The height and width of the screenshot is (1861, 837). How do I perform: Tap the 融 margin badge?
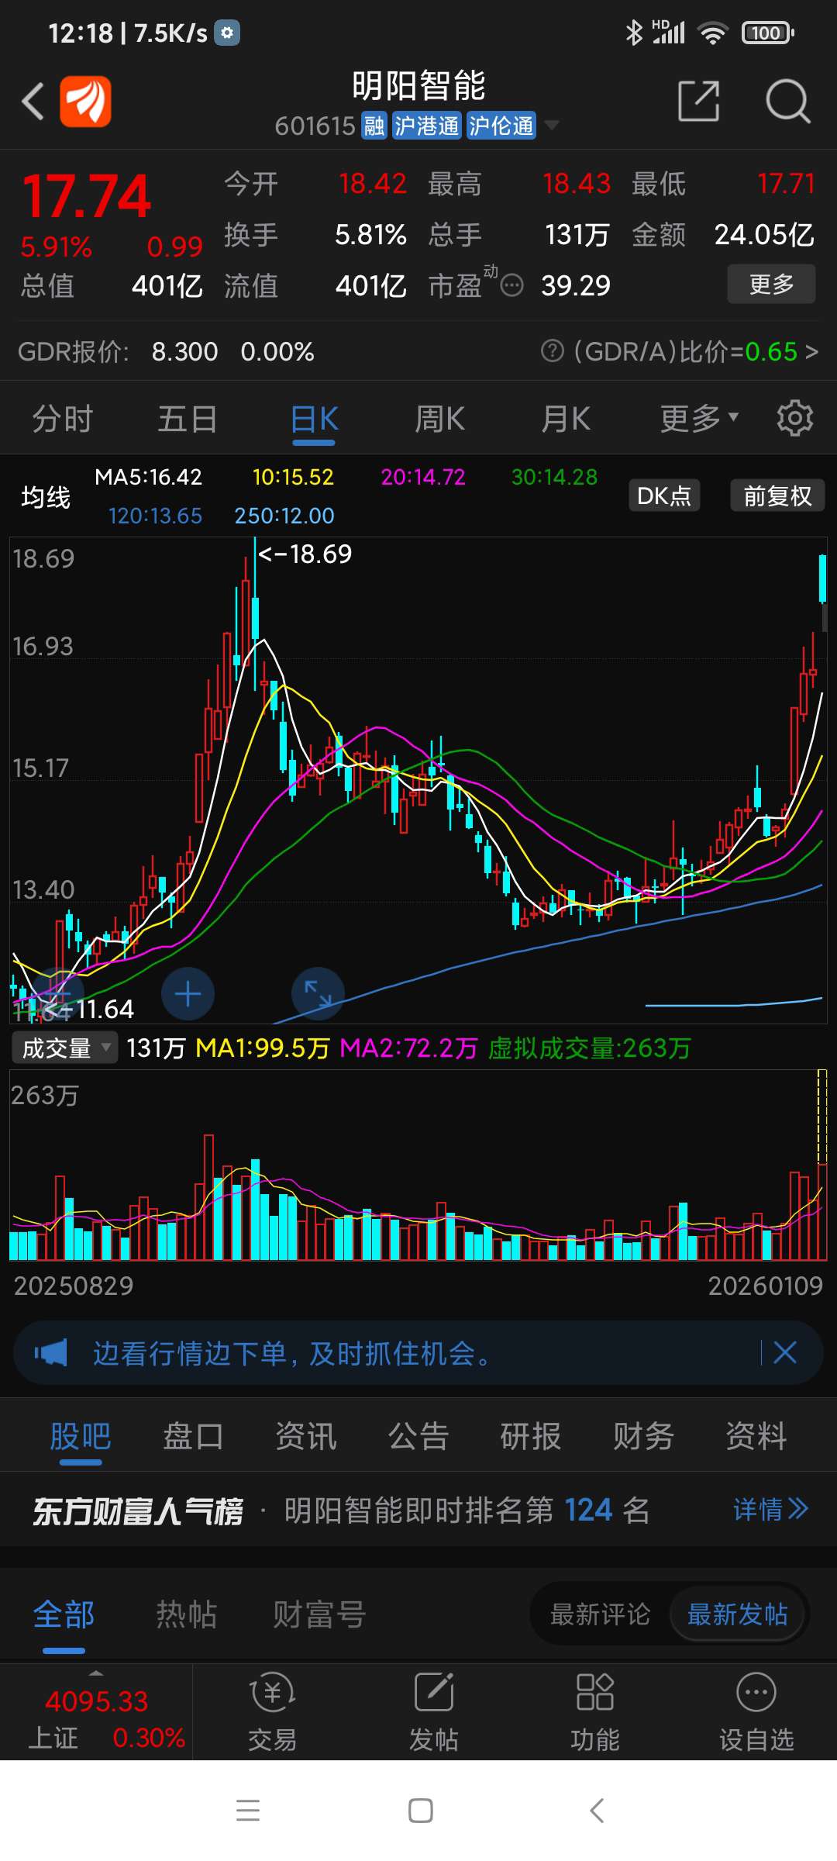click(374, 126)
